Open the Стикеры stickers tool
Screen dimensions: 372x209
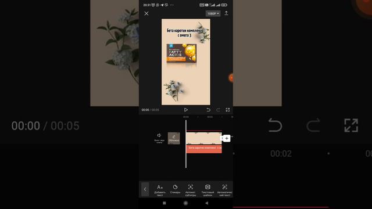175,189
